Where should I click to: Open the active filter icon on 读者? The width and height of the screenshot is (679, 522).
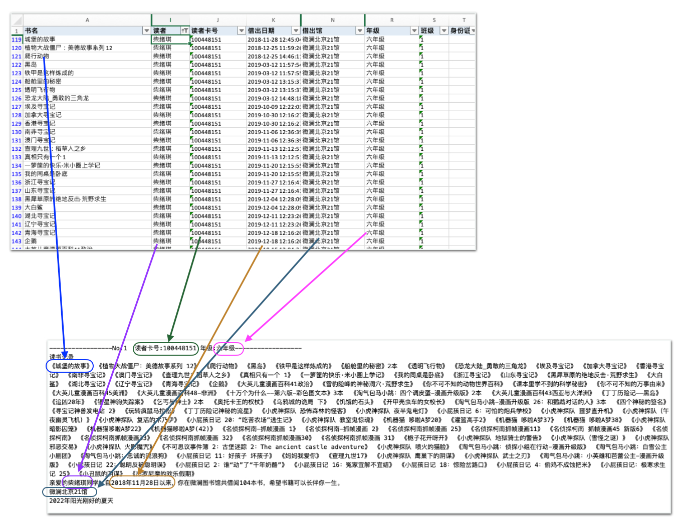(x=185, y=31)
